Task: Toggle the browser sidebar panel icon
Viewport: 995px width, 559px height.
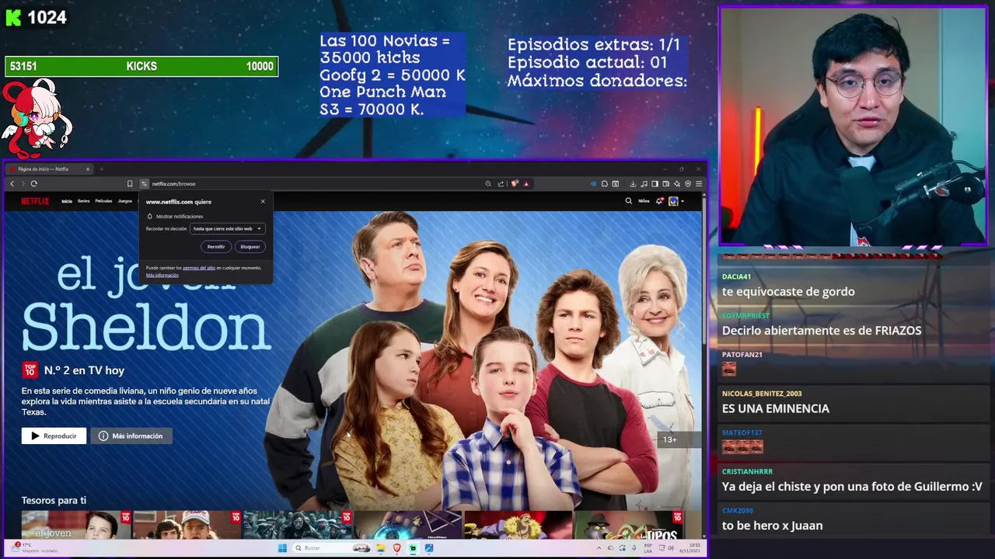Action: tap(655, 184)
